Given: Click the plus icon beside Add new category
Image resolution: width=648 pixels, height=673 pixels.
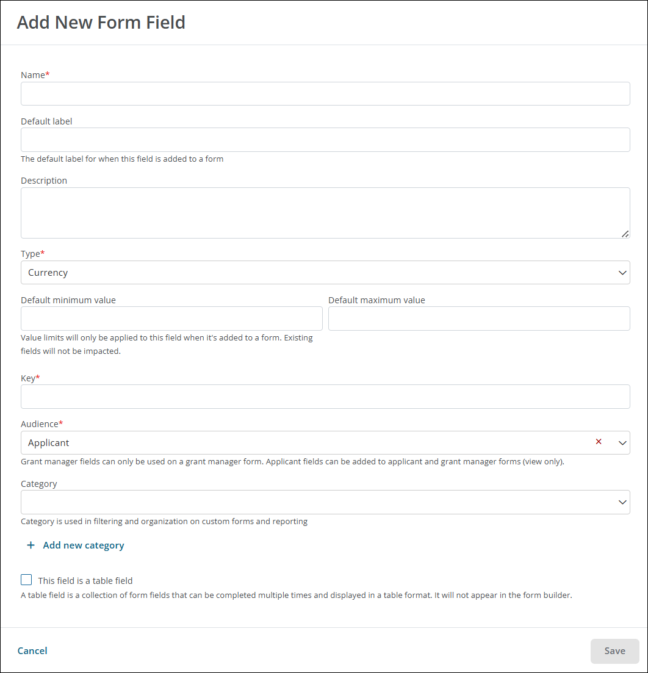Looking at the screenshot, I should [31, 545].
